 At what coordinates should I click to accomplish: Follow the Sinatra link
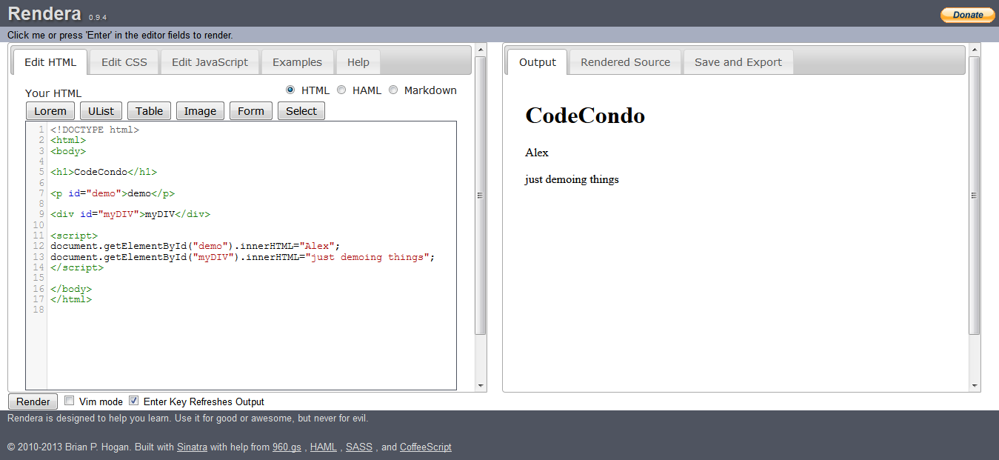click(192, 447)
